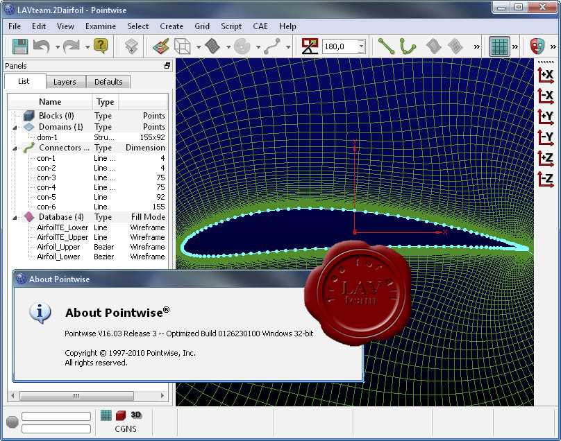Click the Save icon in toolbar
561x441 pixels.
[20, 46]
